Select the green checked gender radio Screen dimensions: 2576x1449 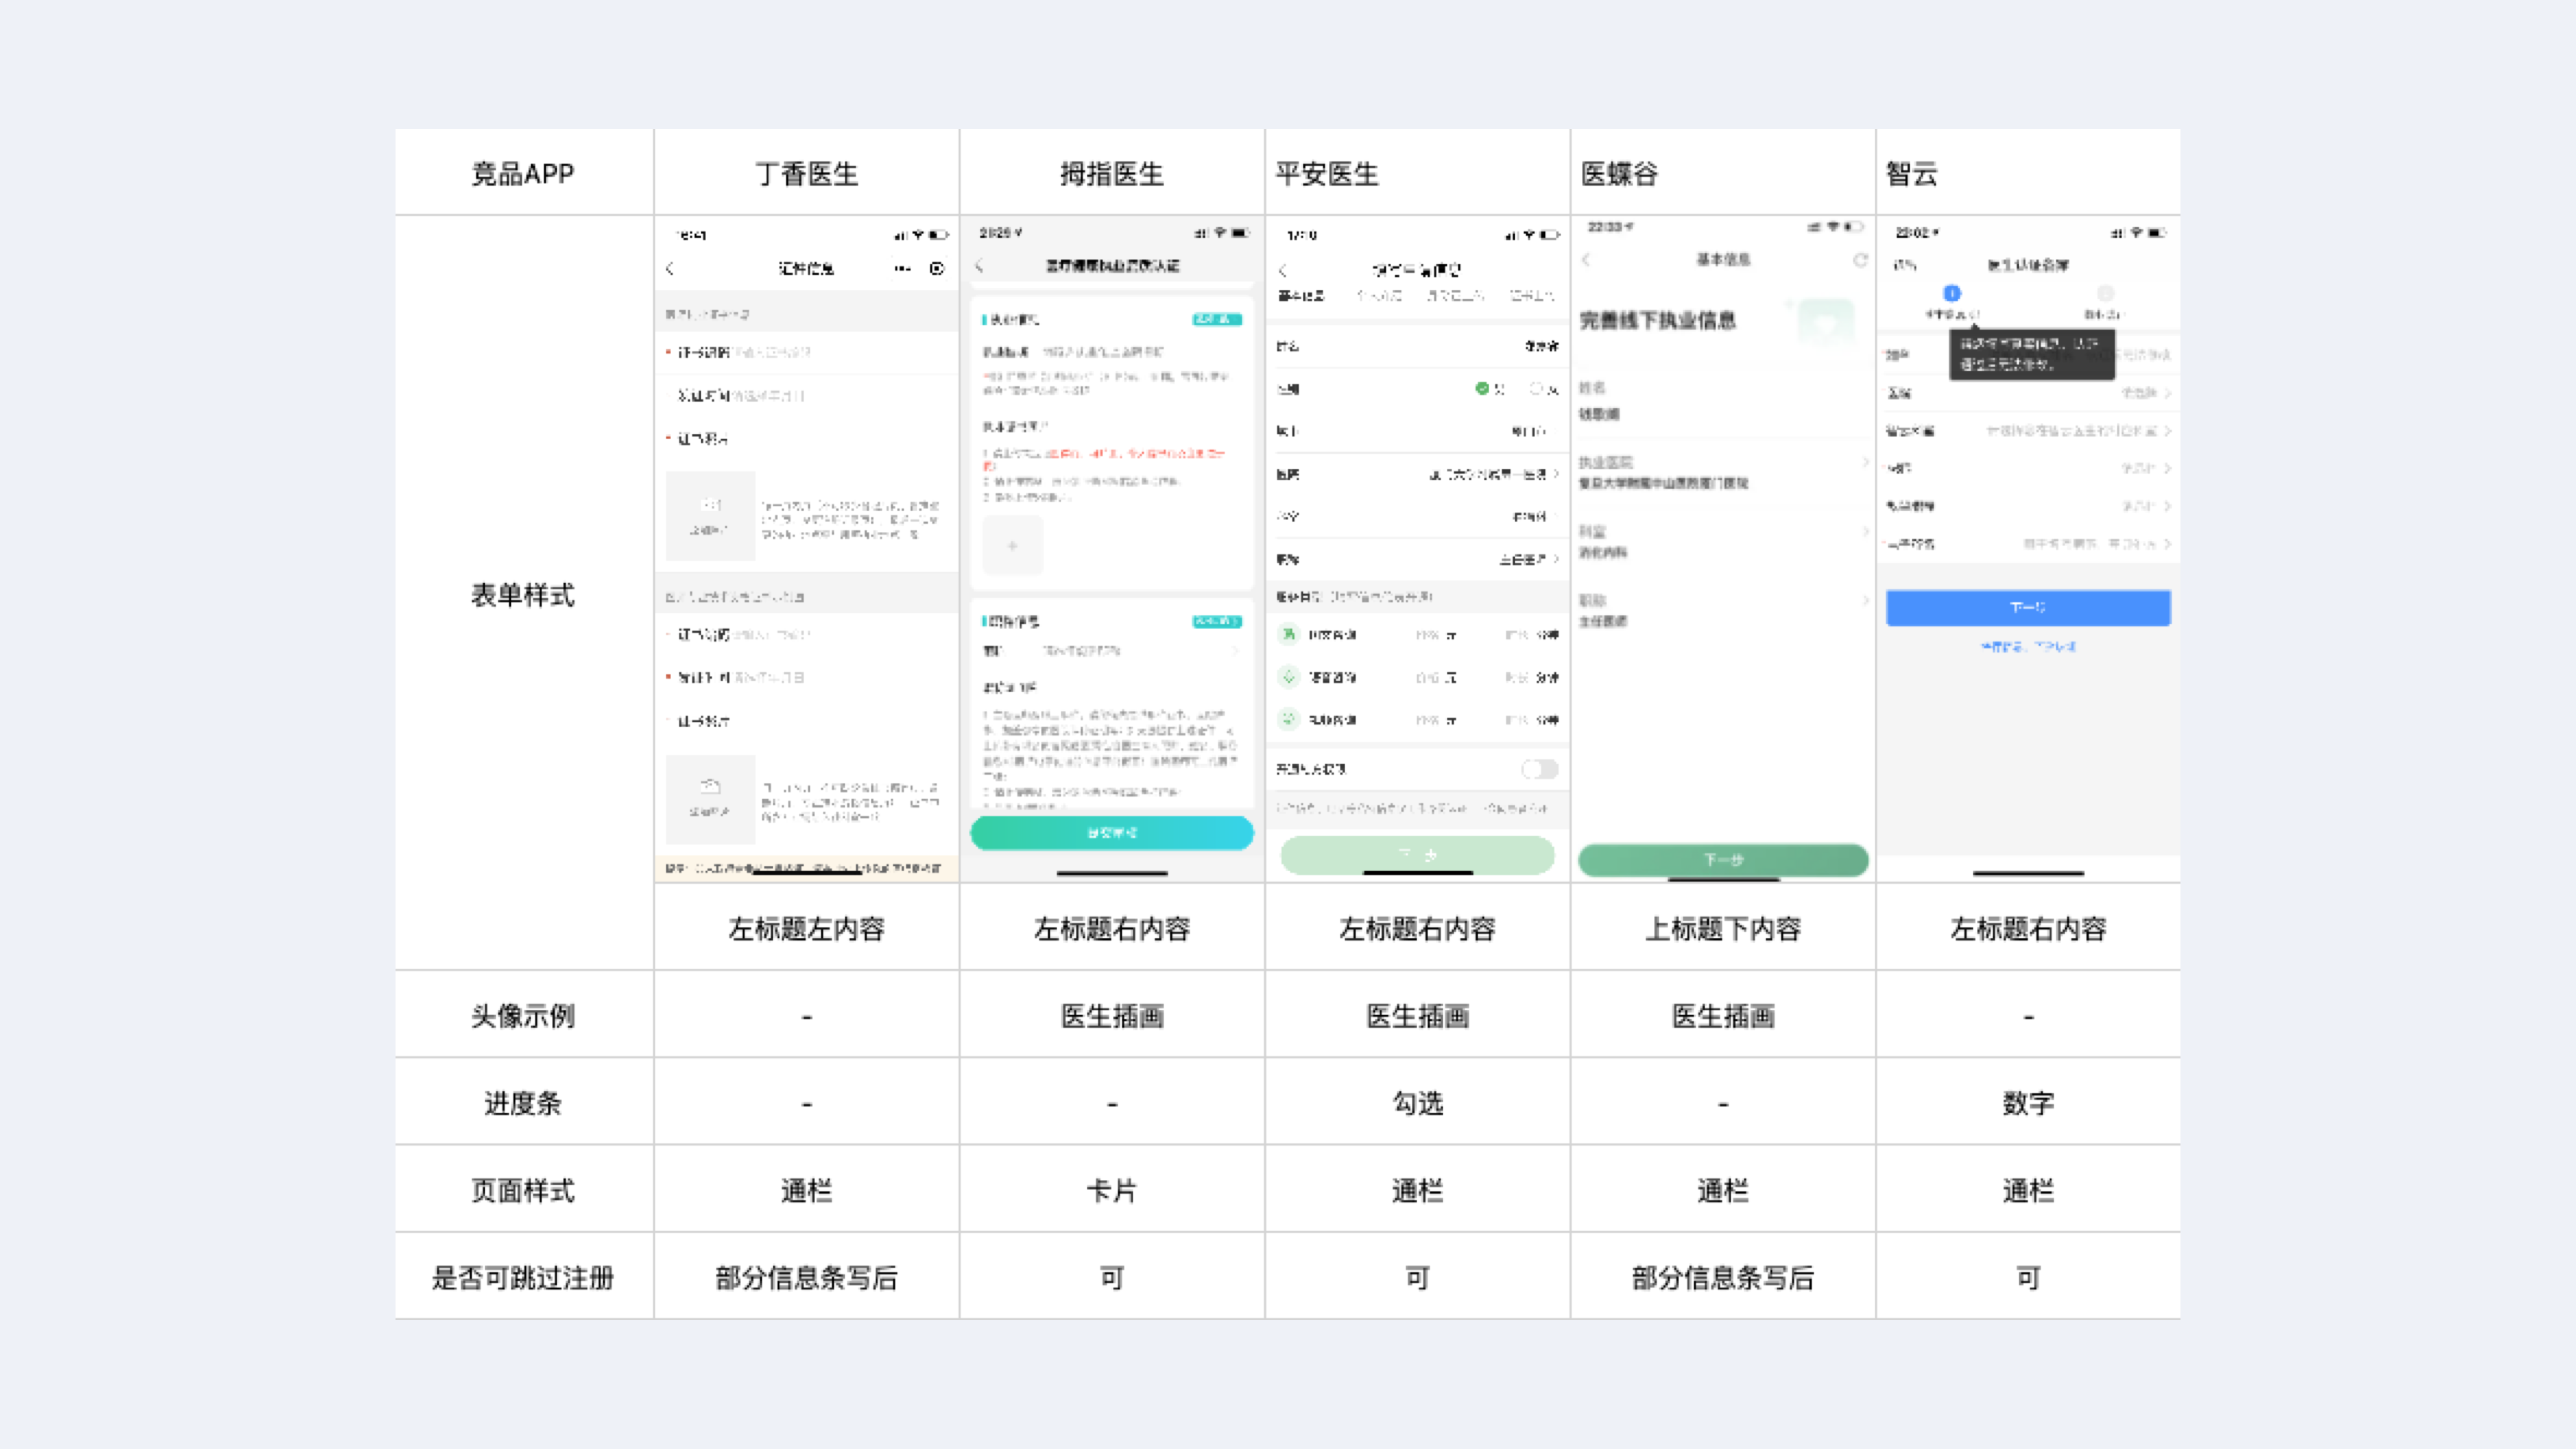click(x=1482, y=388)
